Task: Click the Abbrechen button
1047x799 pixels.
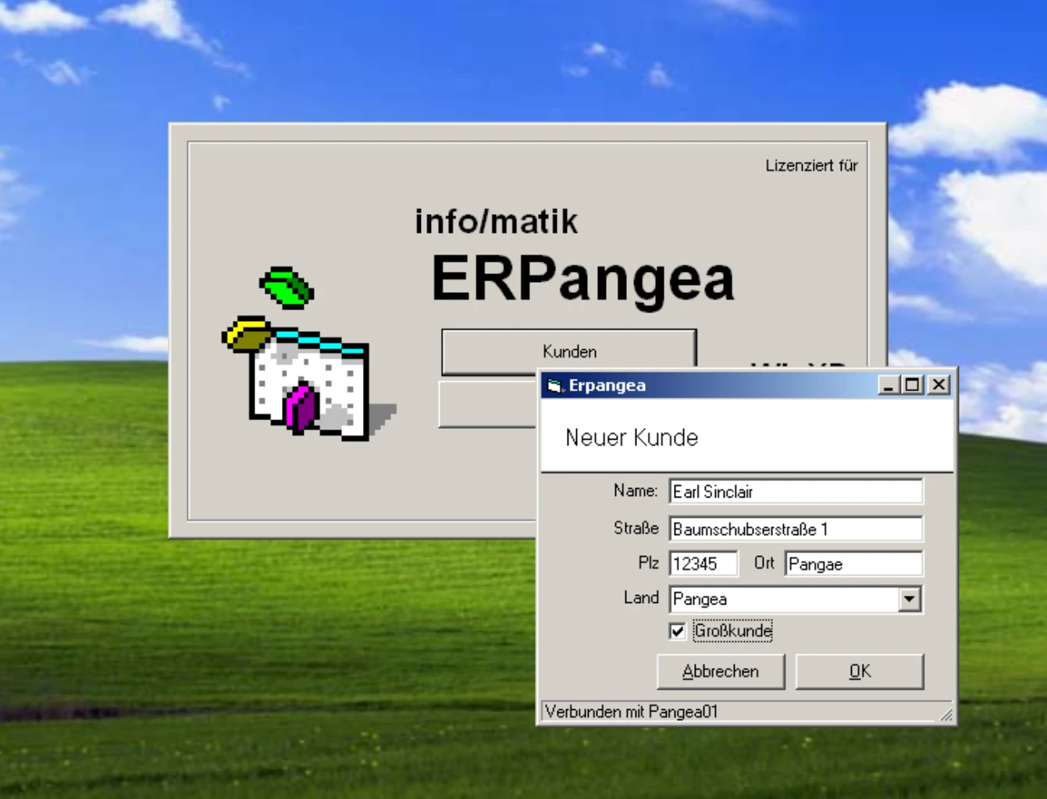Action: tap(721, 672)
